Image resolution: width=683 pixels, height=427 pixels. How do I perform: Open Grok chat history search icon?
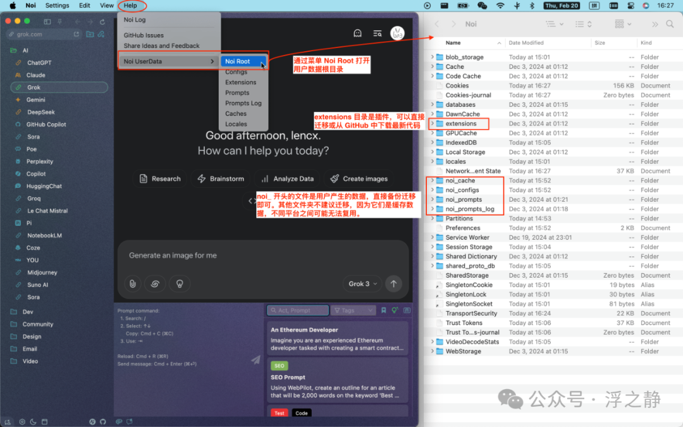pos(377,33)
